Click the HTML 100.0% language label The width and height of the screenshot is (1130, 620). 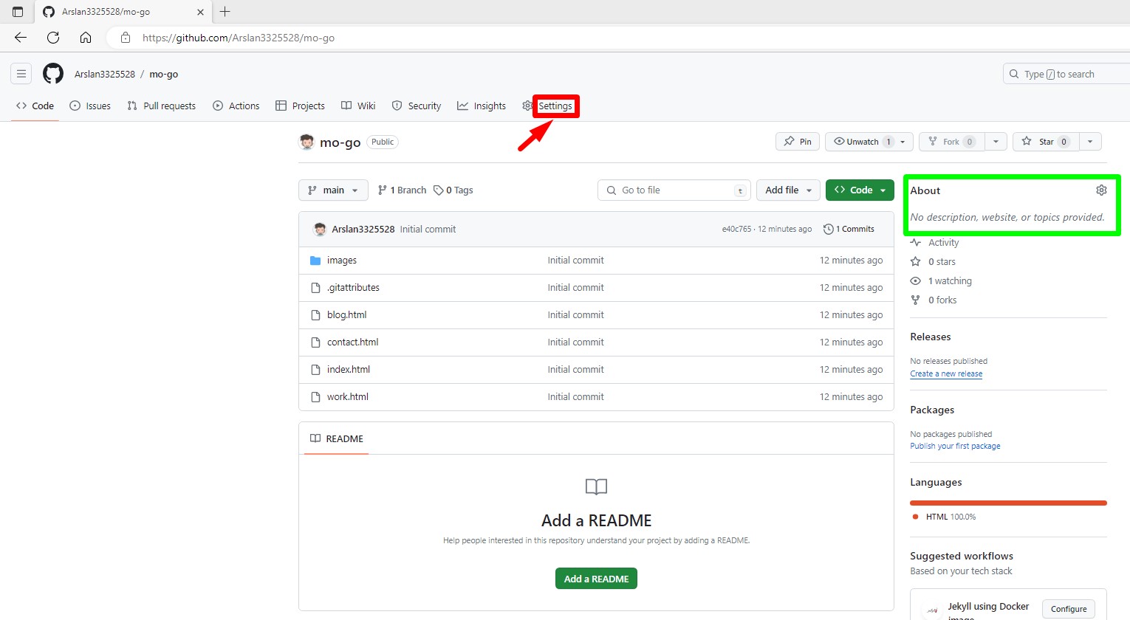(951, 517)
